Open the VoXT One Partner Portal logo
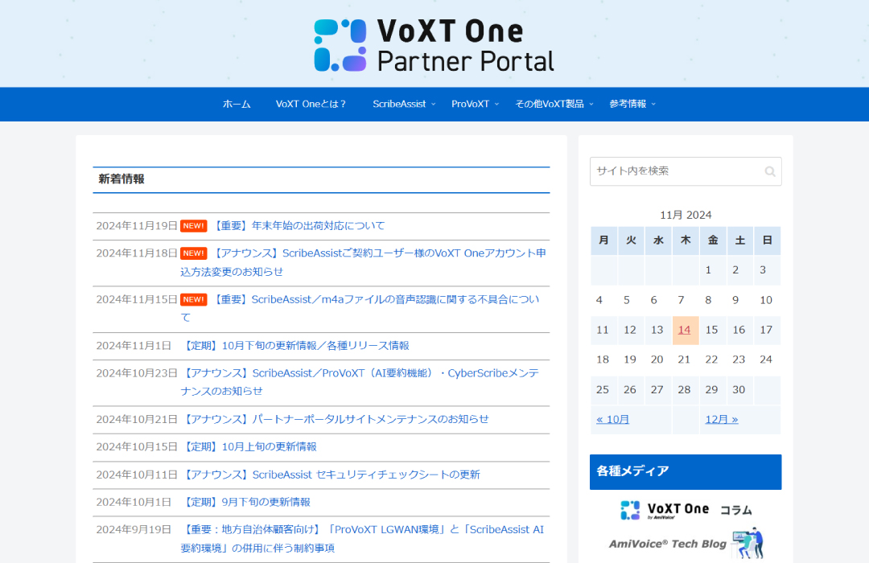 click(x=434, y=45)
